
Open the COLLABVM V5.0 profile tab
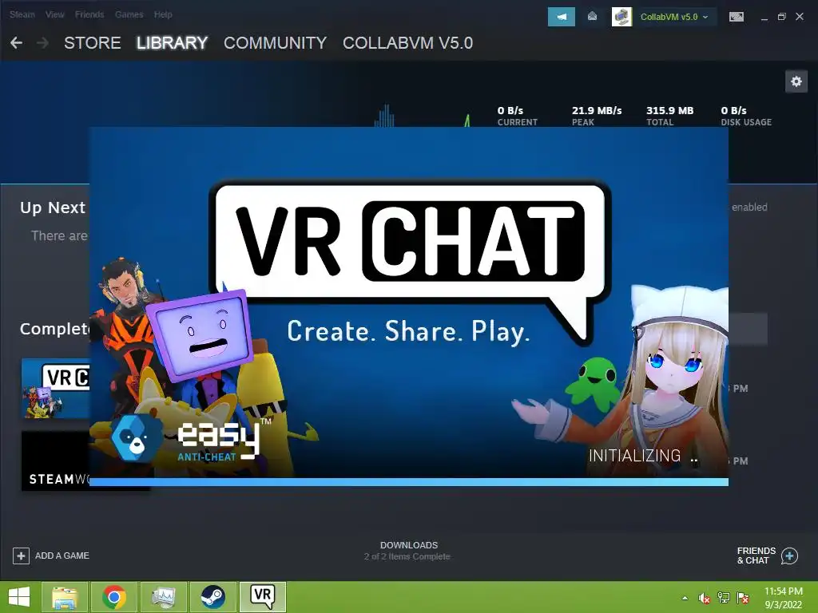click(407, 43)
